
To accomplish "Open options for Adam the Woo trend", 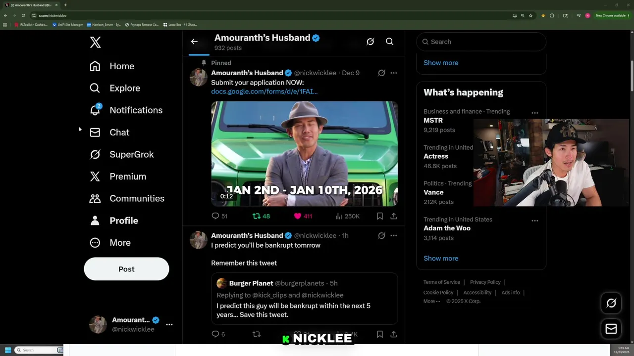I will 535,221.
